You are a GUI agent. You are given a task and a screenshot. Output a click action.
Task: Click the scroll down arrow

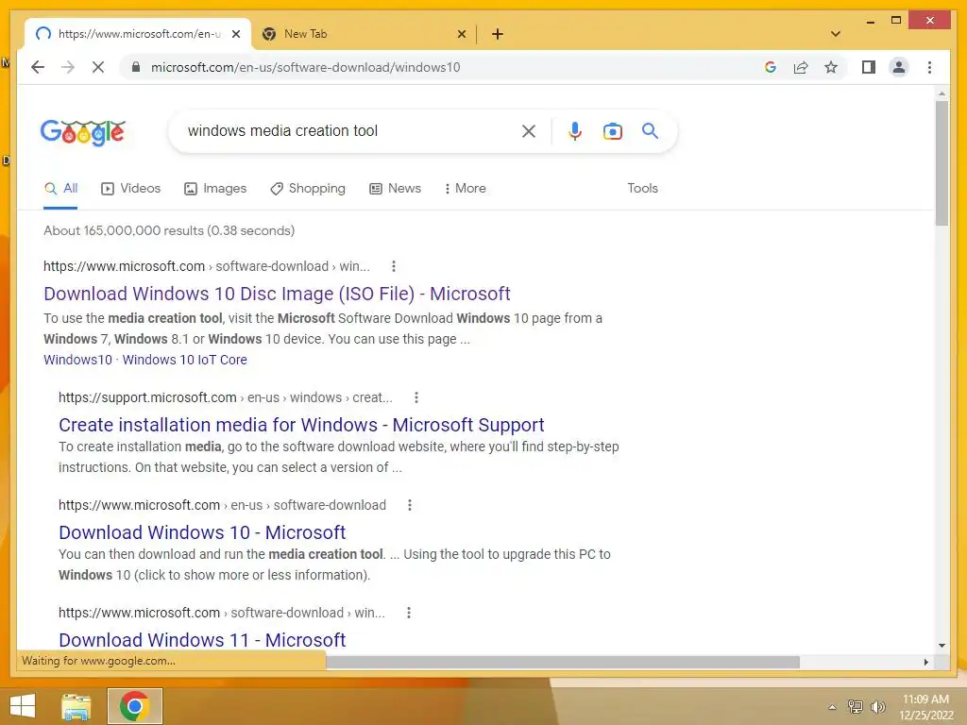942,646
